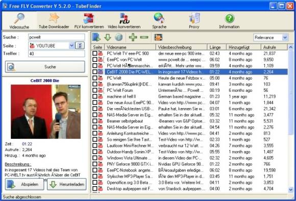Click the CeBIT video preview thumbnail

pos(46,112)
